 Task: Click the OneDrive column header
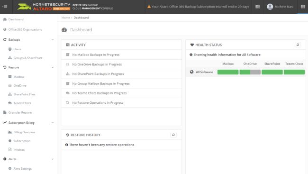pos(250,64)
